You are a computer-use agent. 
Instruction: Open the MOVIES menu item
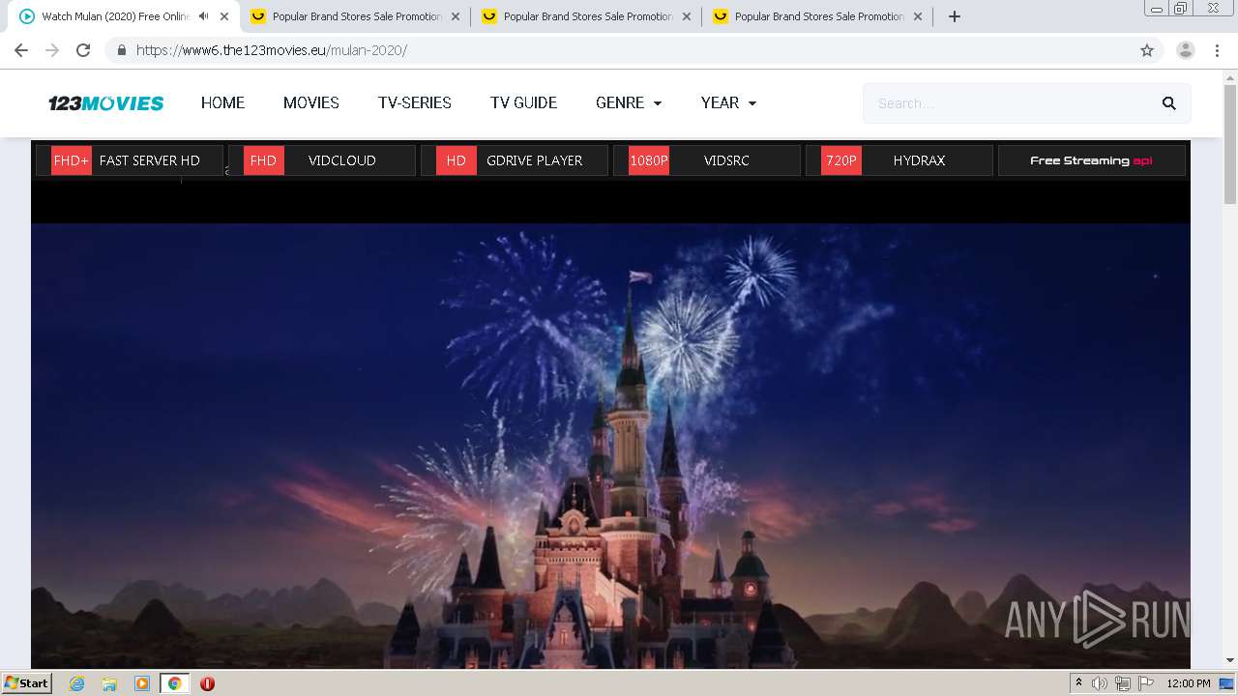point(311,102)
